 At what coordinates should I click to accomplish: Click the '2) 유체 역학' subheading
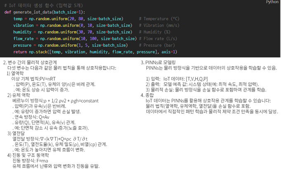tap(19, 95)
